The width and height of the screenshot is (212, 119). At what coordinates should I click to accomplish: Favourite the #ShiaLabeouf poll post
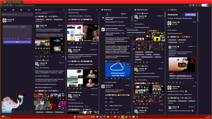pyautogui.click(x=115, y=112)
